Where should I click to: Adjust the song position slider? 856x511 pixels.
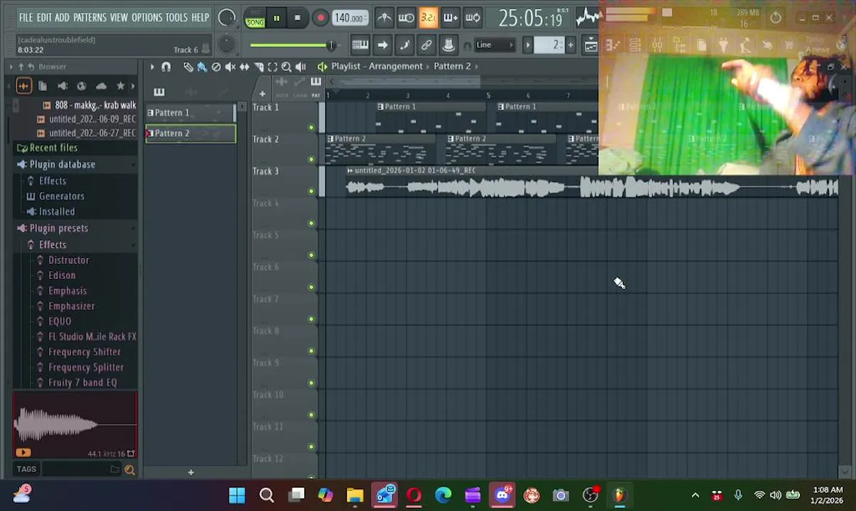291,45
